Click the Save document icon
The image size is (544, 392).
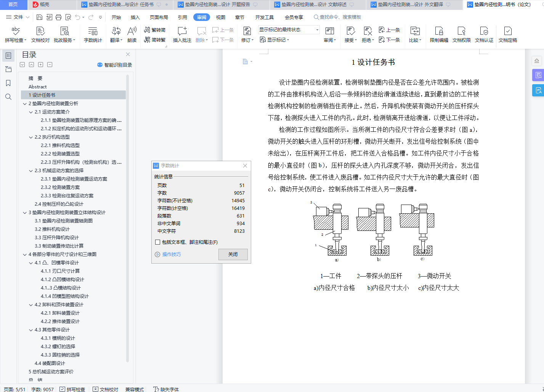pyautogui.click(x=39, y=17)
